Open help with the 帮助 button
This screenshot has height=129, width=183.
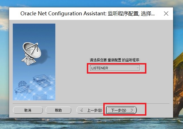pos(58,110)
